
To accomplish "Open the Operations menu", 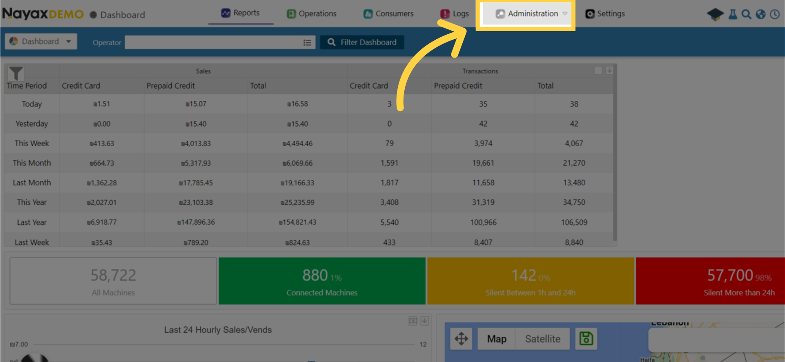I will (312, 14).
